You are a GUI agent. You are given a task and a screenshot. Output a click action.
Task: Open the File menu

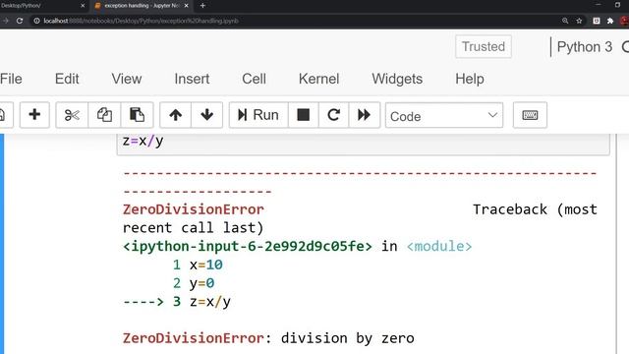pyautogui.click(x=11, y=79)
